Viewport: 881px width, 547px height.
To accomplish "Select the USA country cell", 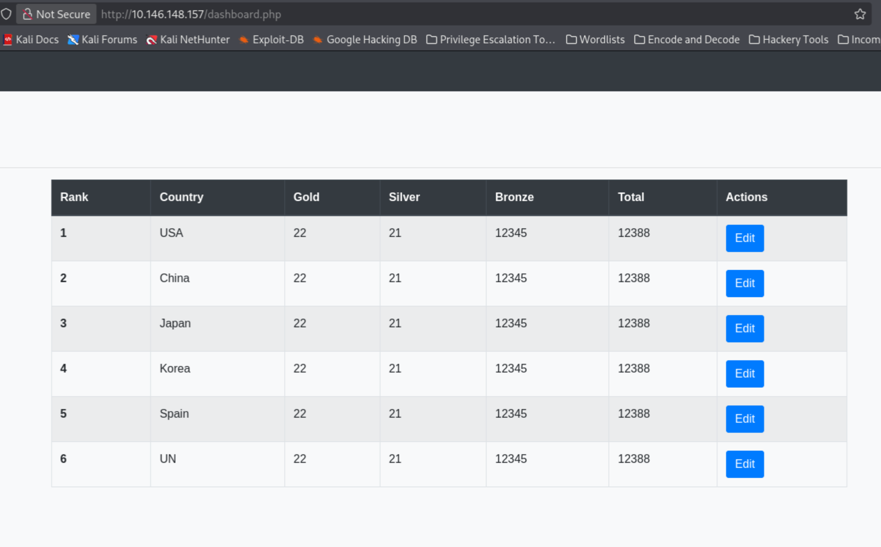I will coord(217,238).
